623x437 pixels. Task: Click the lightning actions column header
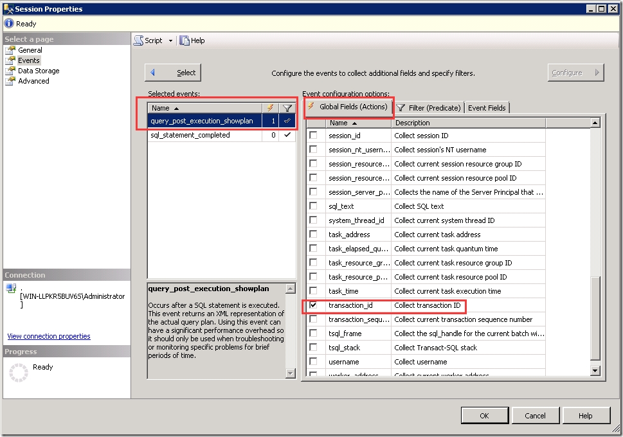click(x=270, y=108)
